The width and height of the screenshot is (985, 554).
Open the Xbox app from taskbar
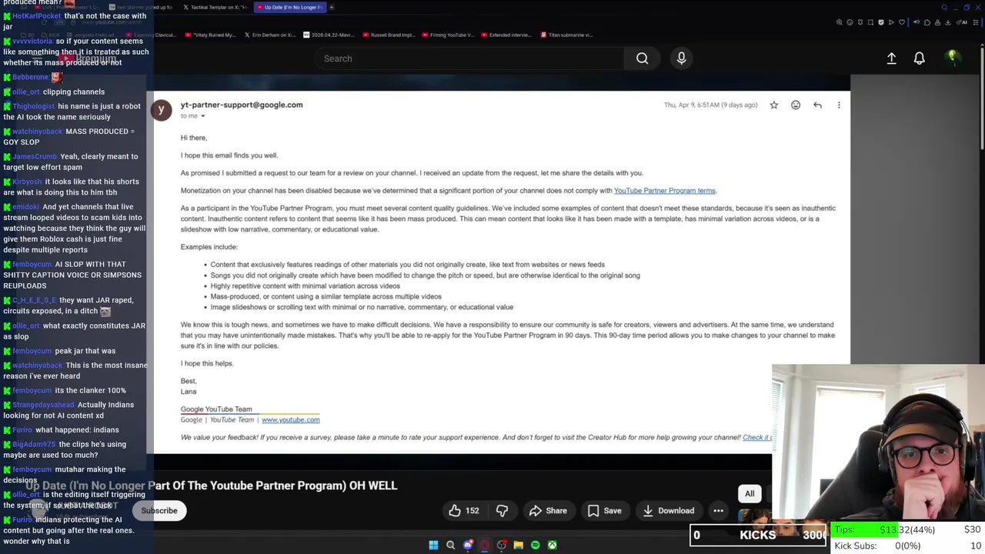point(552,545)
